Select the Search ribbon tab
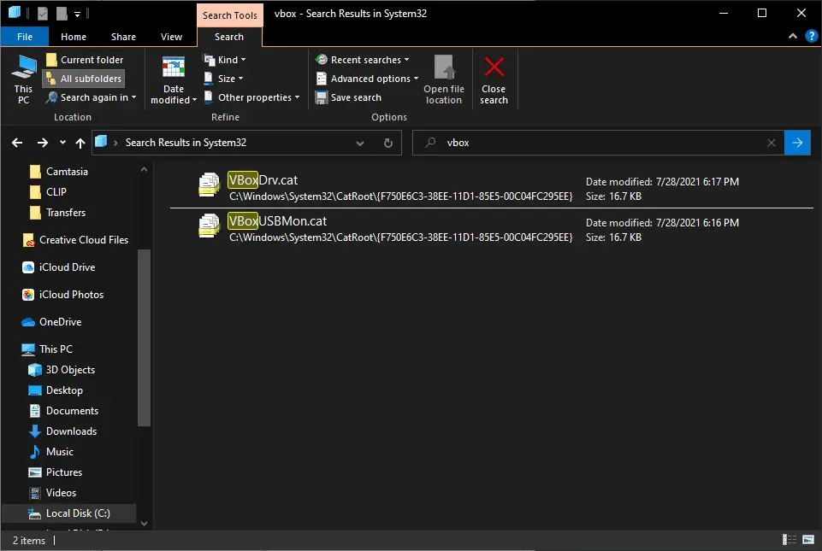The width and height of the screenshot is (822, 551). click(x=229, y=37)
